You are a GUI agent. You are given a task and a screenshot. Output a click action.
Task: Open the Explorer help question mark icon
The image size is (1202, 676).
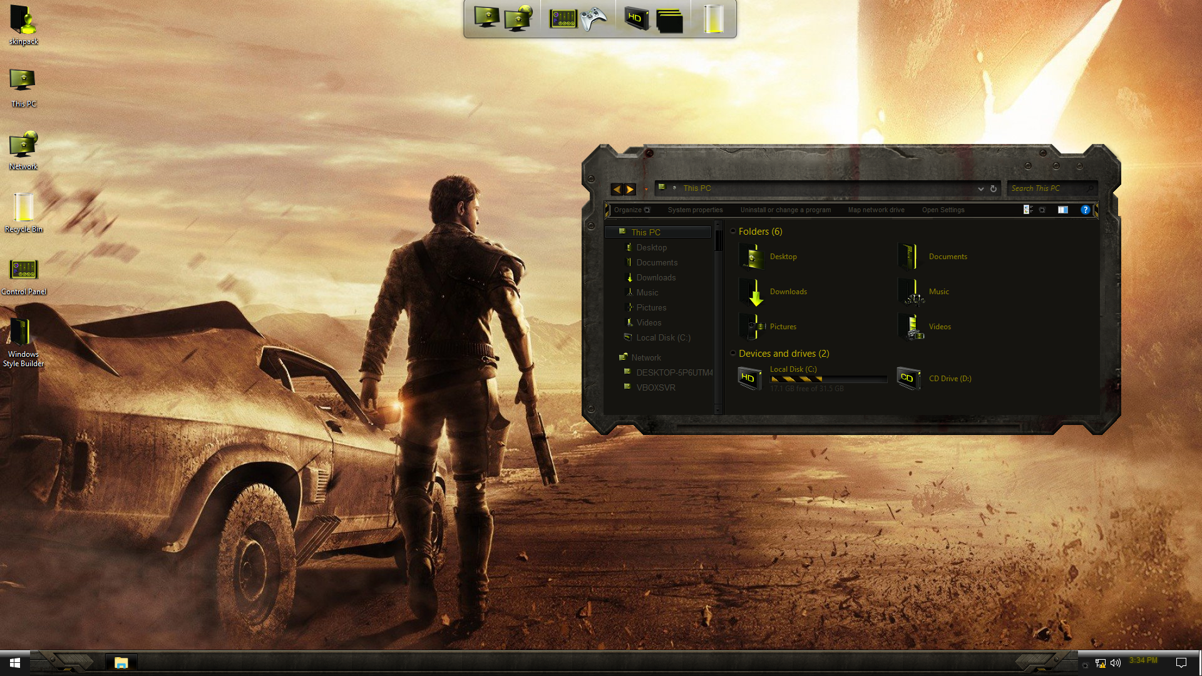click(1085, 210)
